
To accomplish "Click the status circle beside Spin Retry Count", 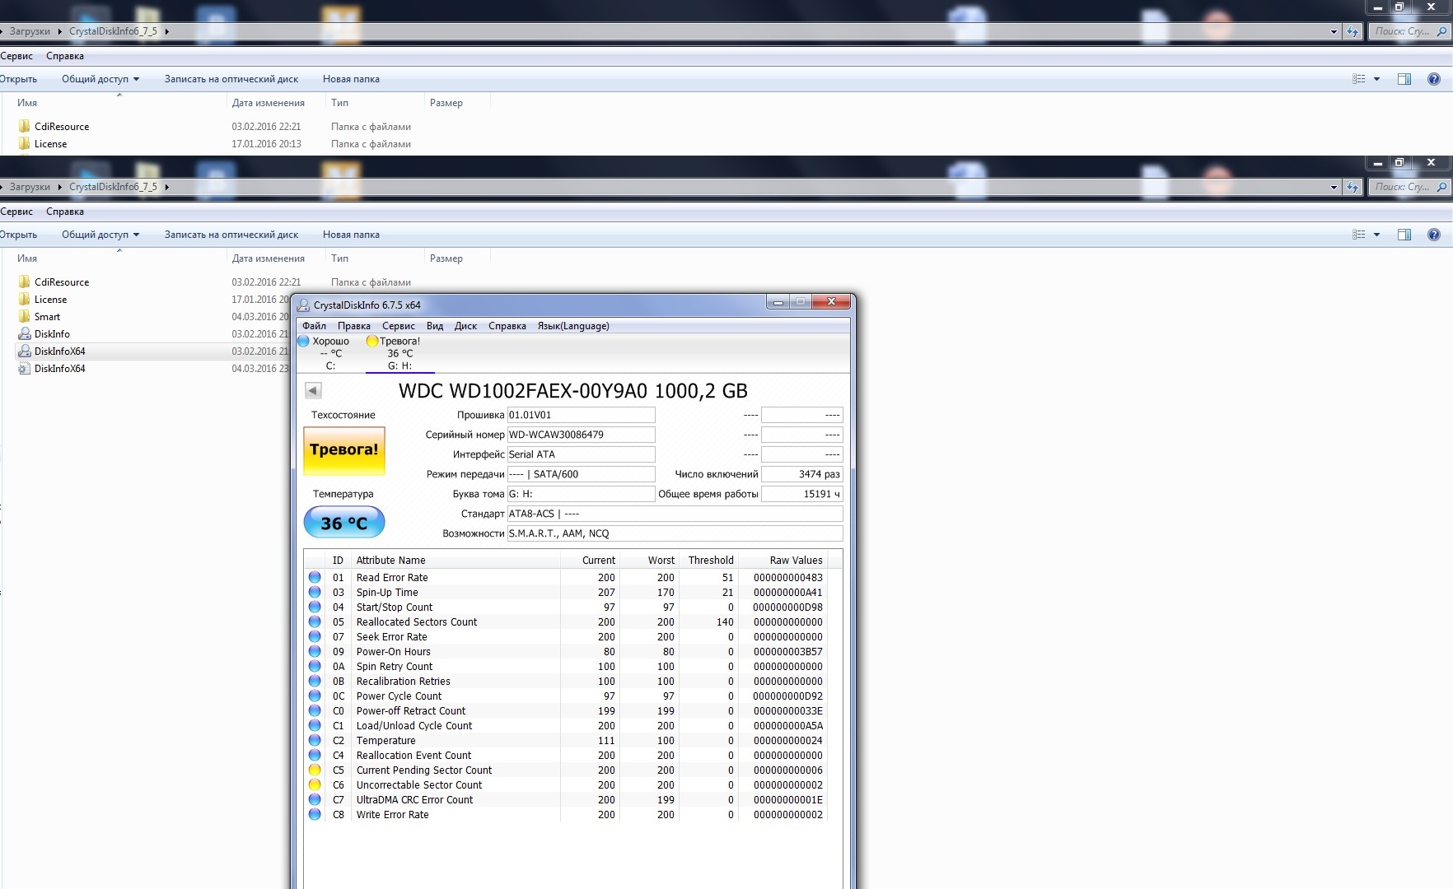I will pos(315,666).
